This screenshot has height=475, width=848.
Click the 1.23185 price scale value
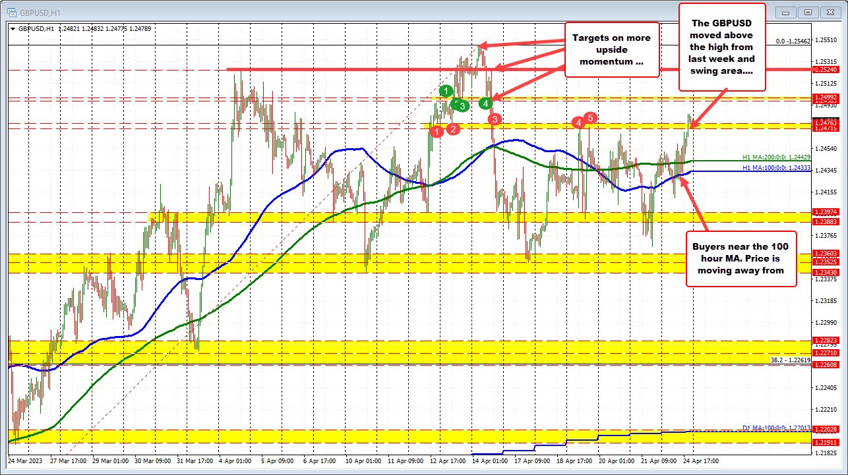[825, 300]
